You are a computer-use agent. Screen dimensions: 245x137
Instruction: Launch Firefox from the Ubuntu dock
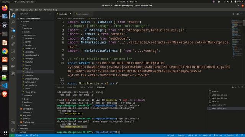coord(5,8)
